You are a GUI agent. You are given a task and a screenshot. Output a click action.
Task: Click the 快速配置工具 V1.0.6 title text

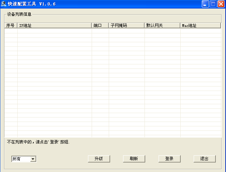[32, 4]
